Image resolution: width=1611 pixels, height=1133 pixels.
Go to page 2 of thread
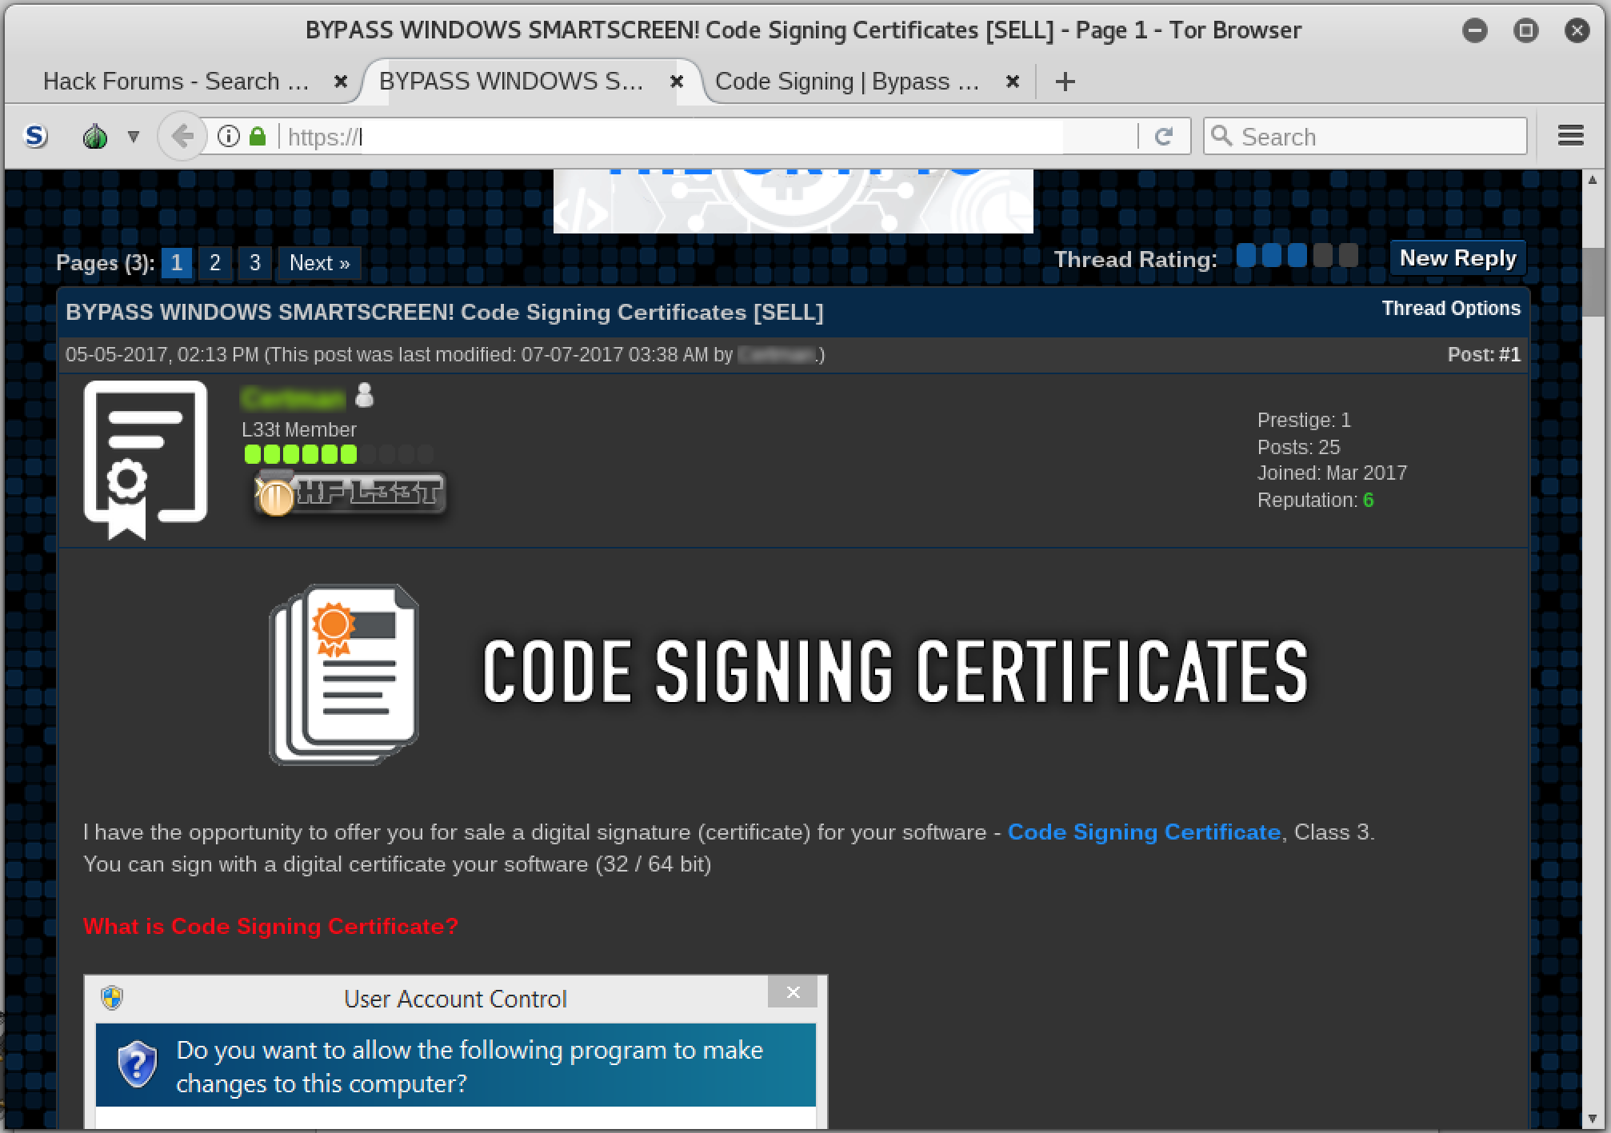pos(214,263)
